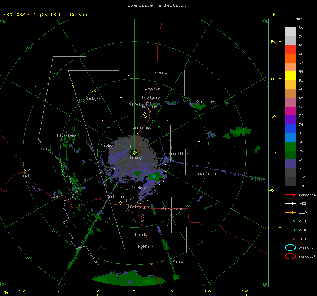Screen dimensions: 317x296
Task: Click the large green echo at bottom edge
Action: (x=129, y=279)
